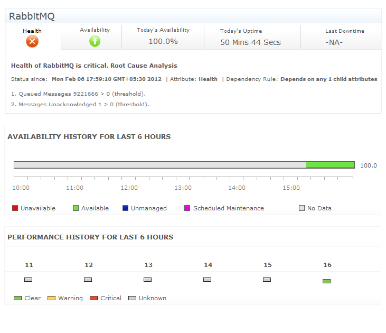Open Last Downtime section
This screenshot has height=333, width=386.
pyautogui.click(x=341, y=36)
